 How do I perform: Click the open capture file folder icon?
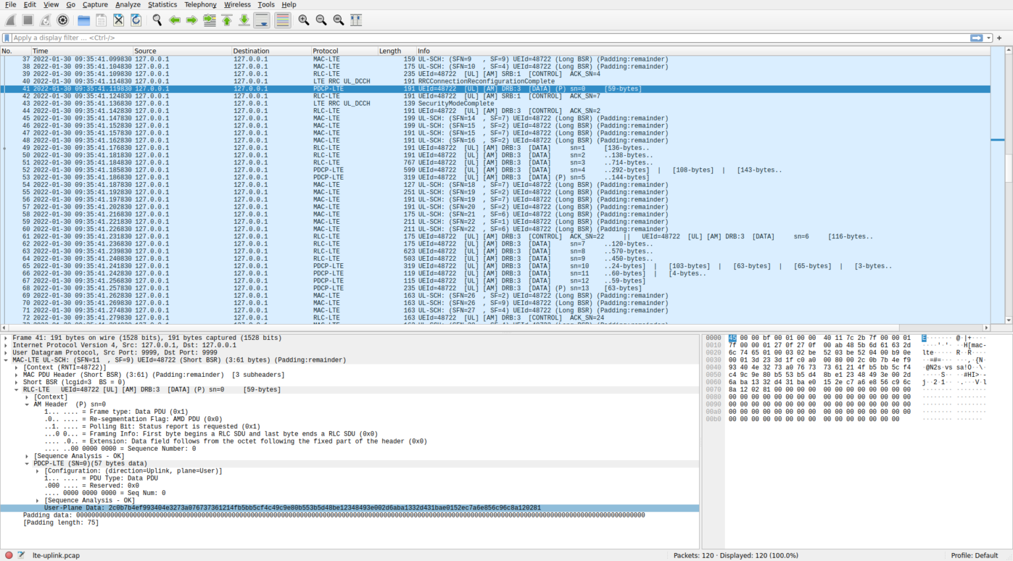click(84, 20)
